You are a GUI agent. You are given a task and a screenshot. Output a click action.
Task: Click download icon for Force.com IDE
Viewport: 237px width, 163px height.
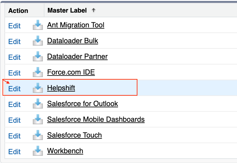coord(38,72)
